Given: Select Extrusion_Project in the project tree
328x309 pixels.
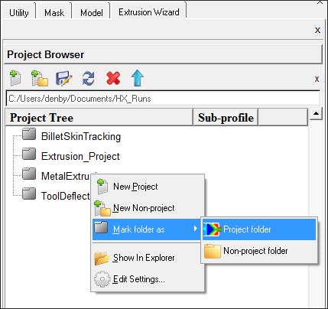Looking at the screenshot, I should [80, 156].
